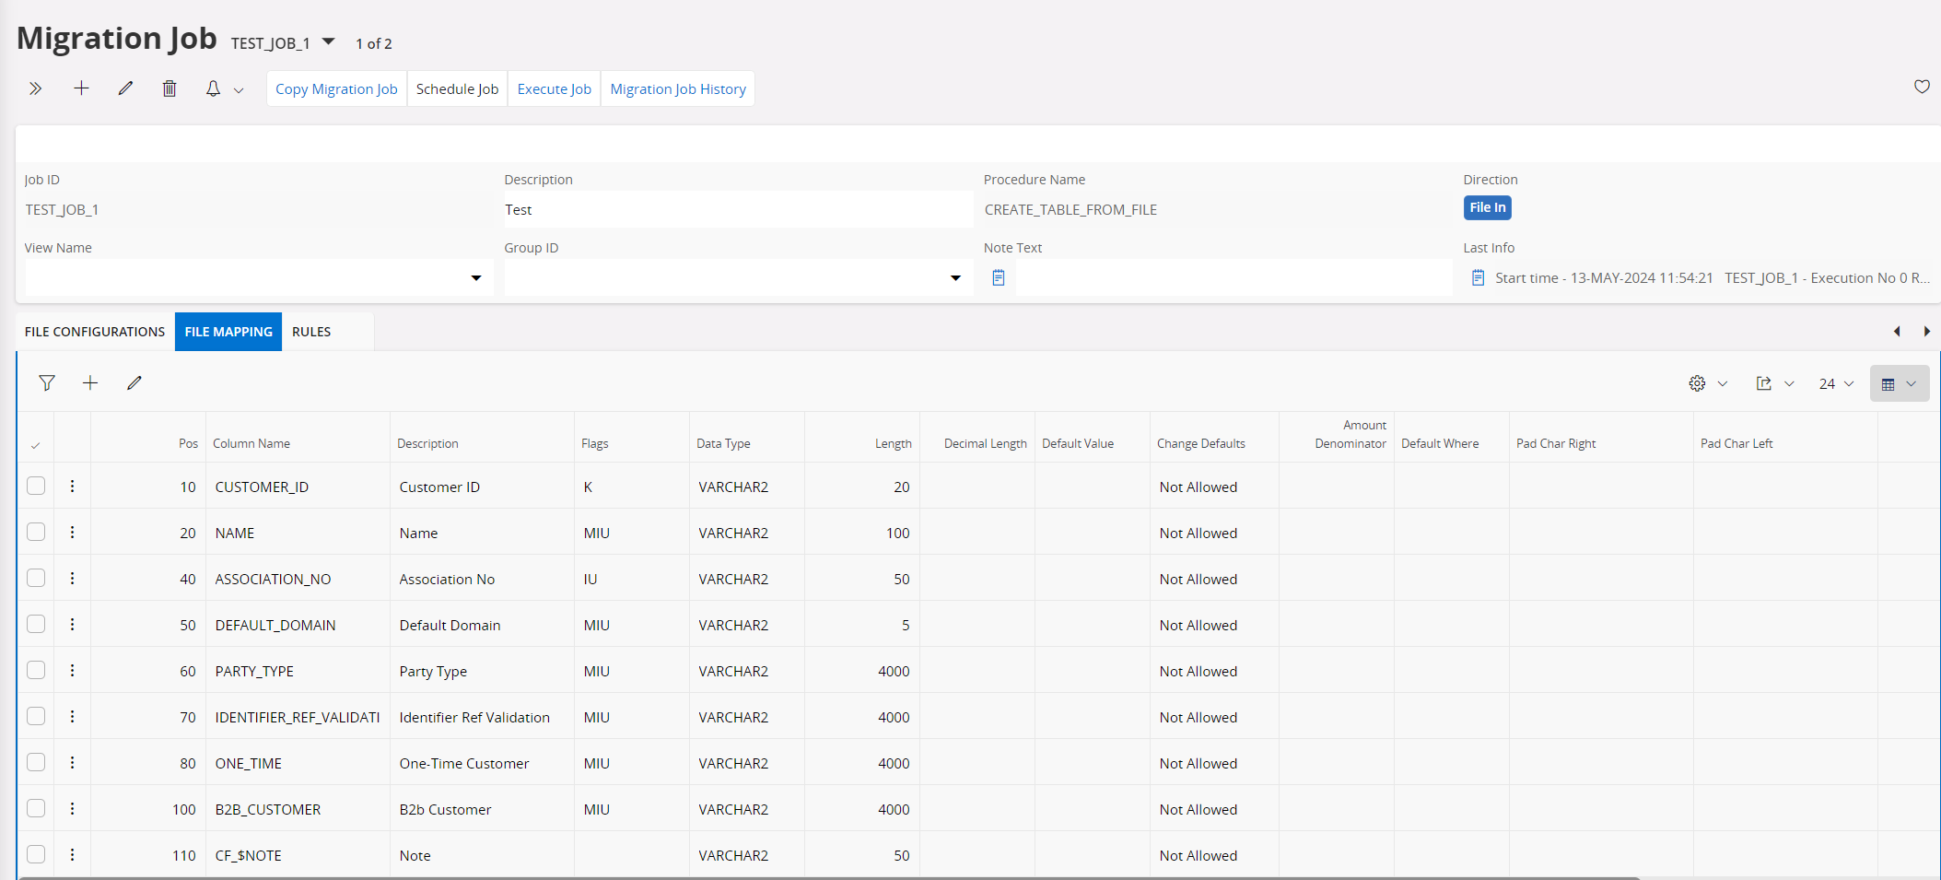The image size is (1941, 880).
Task: Delete the migration job using trash icon
Action: [170, 88]
